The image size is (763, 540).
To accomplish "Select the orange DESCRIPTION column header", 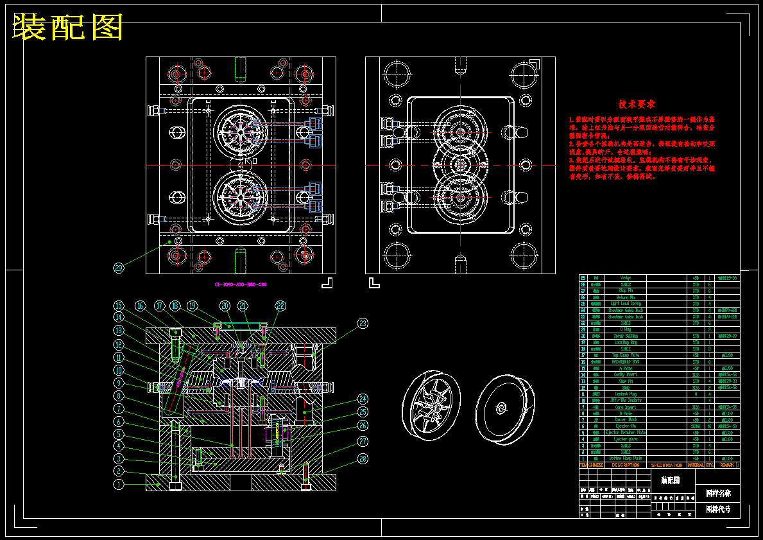I will pos(625,465).
